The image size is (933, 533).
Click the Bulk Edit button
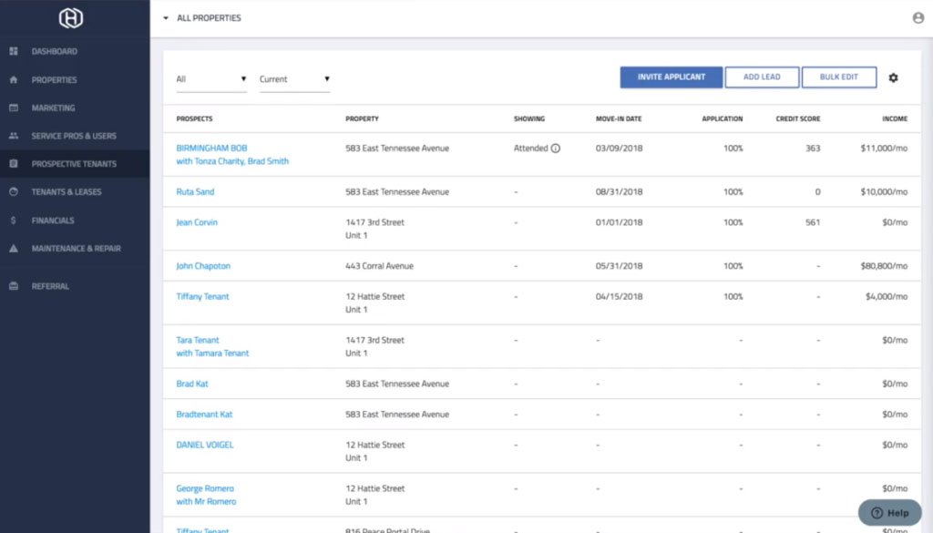point(838,77)
